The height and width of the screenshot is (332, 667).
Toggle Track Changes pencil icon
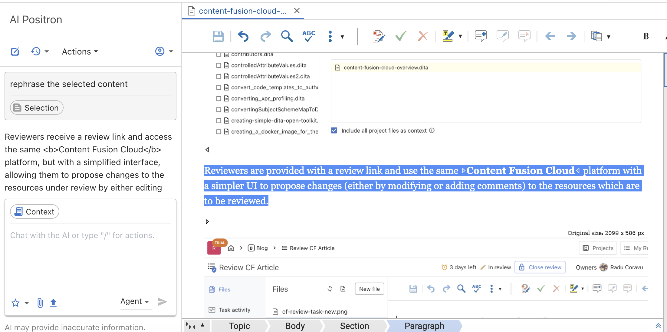tap(379, 36)
